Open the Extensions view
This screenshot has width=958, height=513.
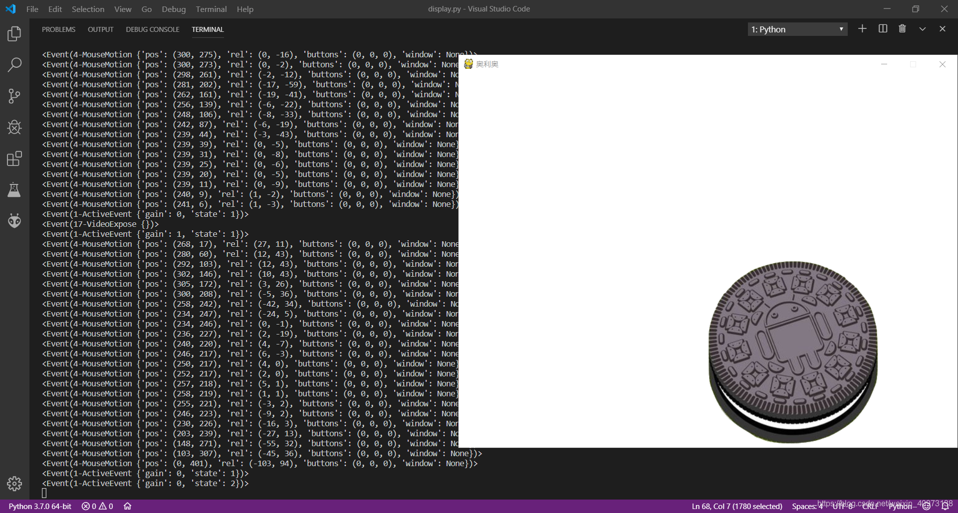coord(14,159)
